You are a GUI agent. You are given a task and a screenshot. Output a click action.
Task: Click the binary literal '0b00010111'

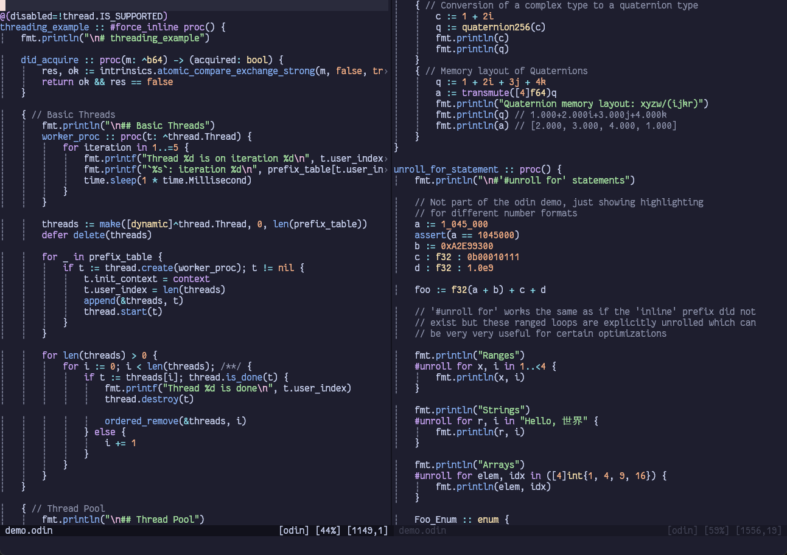494,257
